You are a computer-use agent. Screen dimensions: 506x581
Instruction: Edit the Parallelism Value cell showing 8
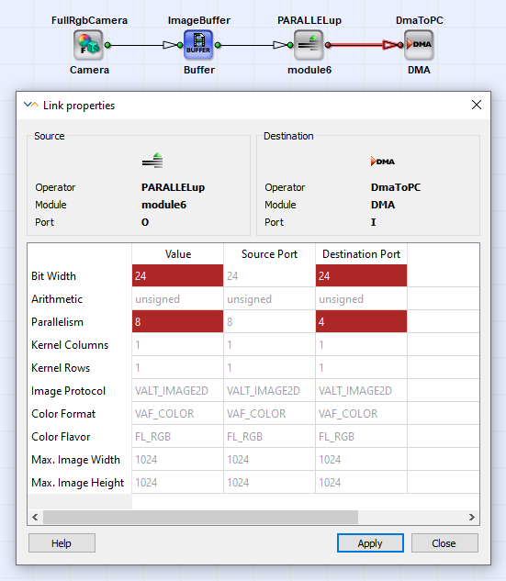tap(177, 321)
